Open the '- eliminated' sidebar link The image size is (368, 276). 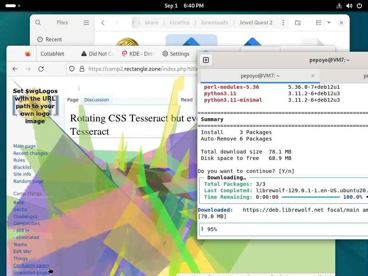pos(26,237)
